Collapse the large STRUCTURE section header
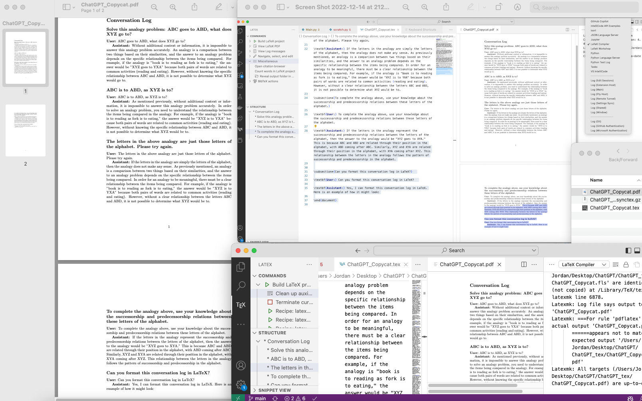 (x=272, y=333)
